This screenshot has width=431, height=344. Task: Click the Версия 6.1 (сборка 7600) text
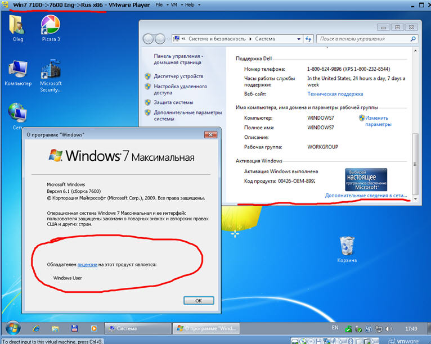(x=74, y=191)
